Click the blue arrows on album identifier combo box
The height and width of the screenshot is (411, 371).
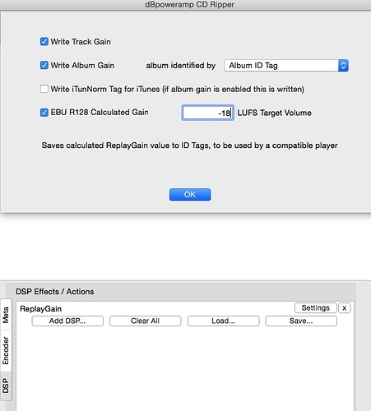tap(343, 66)
